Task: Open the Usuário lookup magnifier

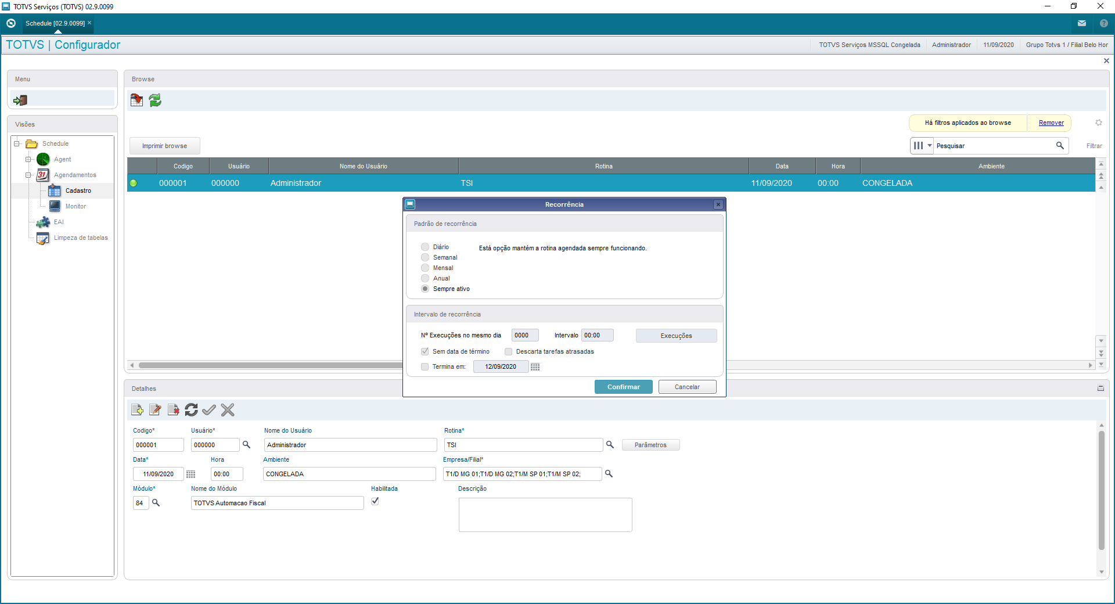Action: [x=246, y=445]
